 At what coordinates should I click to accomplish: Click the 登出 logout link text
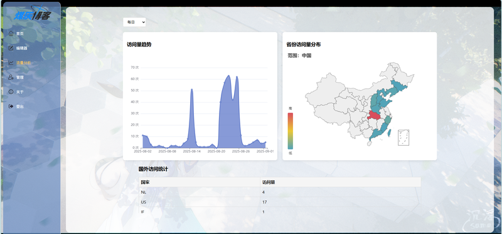[20, 106]
